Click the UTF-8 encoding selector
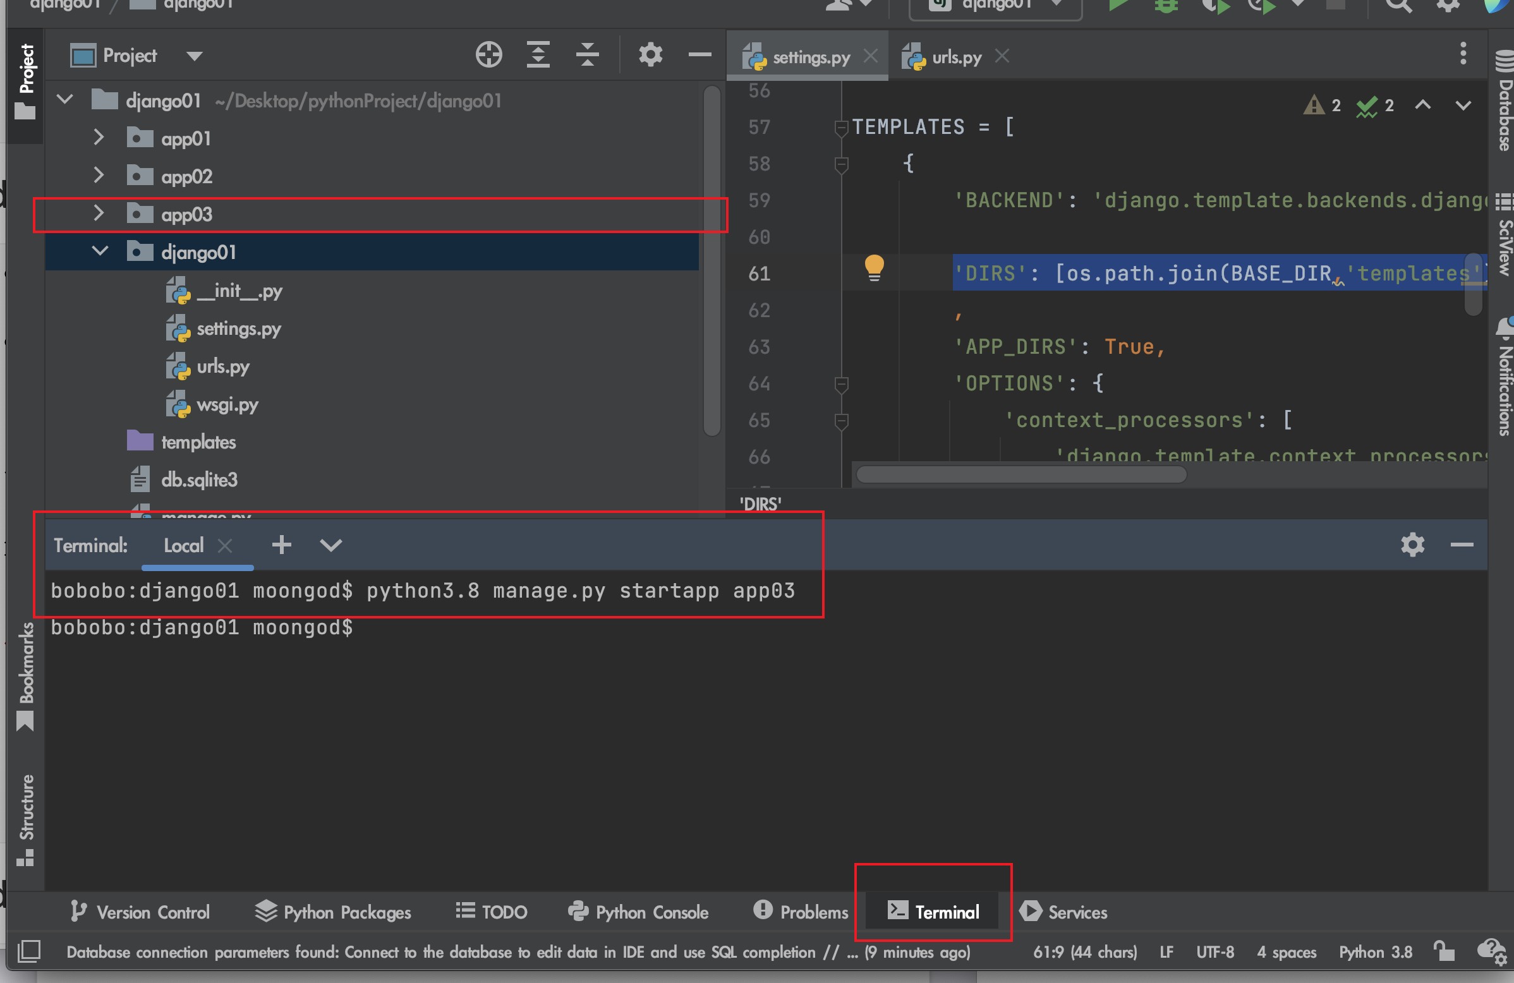The width and height of the screenshot is (1514, 983). [x=1215, y=952]
